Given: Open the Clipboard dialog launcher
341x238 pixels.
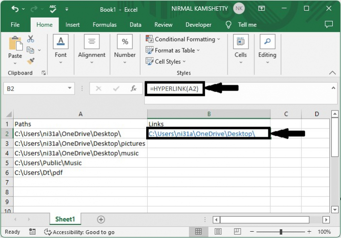Looking at the screenshot, I should [x=44, y=73].
